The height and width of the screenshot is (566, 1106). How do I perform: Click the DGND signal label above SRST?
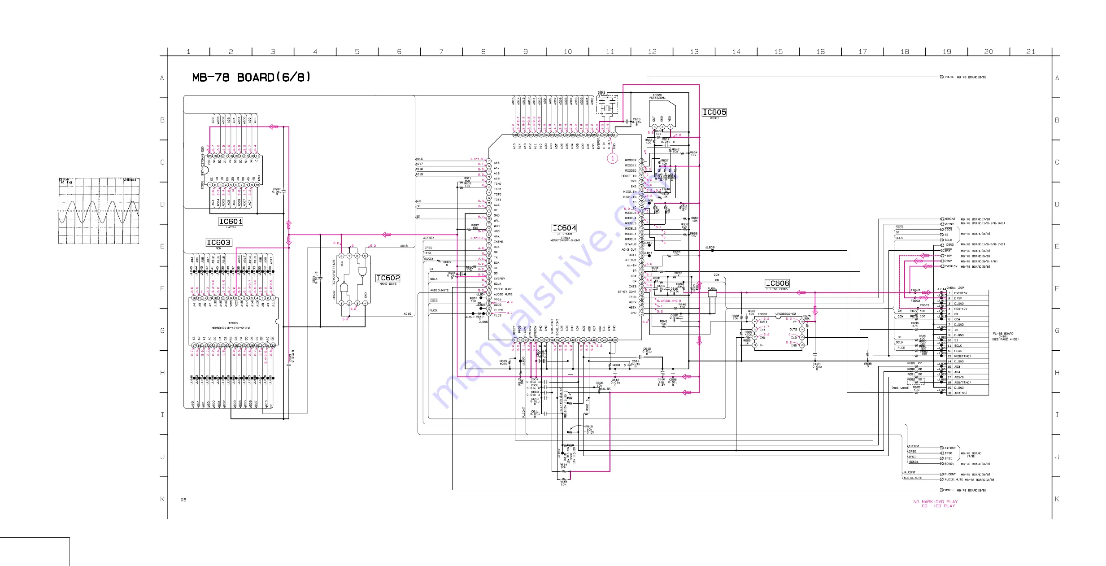click(x=949, y=245)
